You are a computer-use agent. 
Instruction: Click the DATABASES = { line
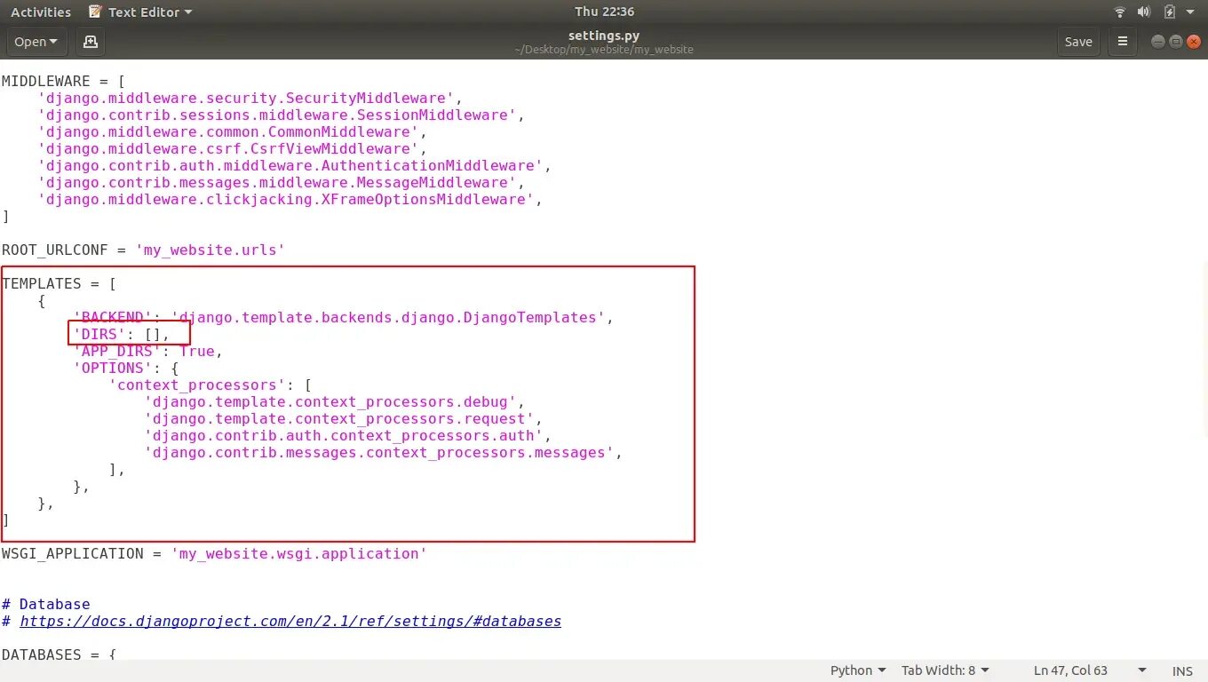click(59, 654)
